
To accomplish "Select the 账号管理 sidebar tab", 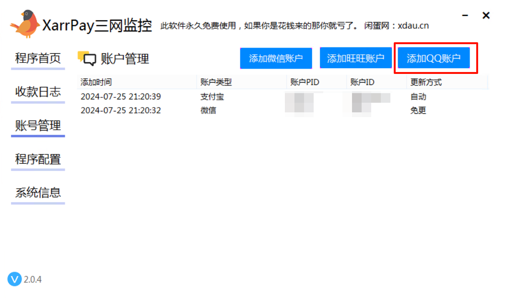I will [38, 126].
